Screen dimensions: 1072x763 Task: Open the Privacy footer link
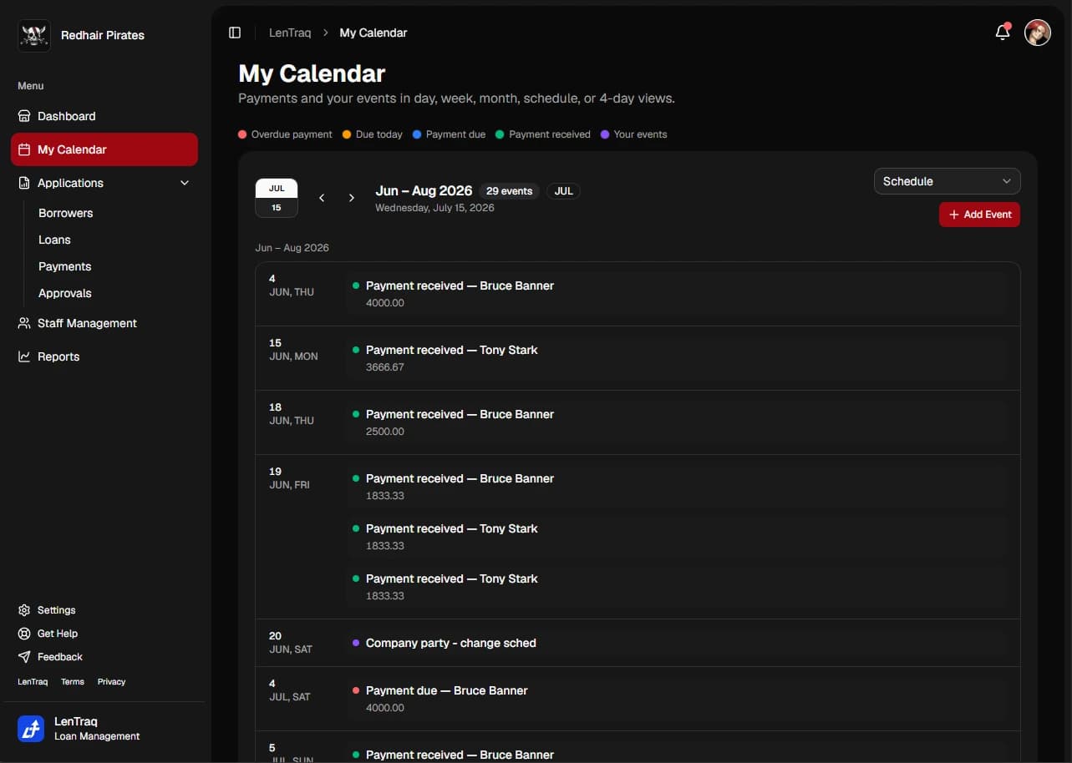click(x=111, y=682)
